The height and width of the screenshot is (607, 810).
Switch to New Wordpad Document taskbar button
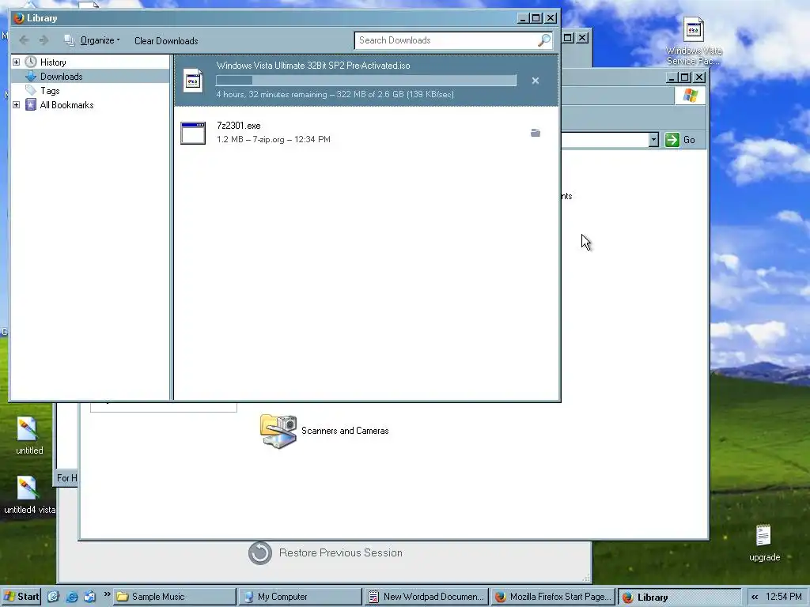(426, 597)
